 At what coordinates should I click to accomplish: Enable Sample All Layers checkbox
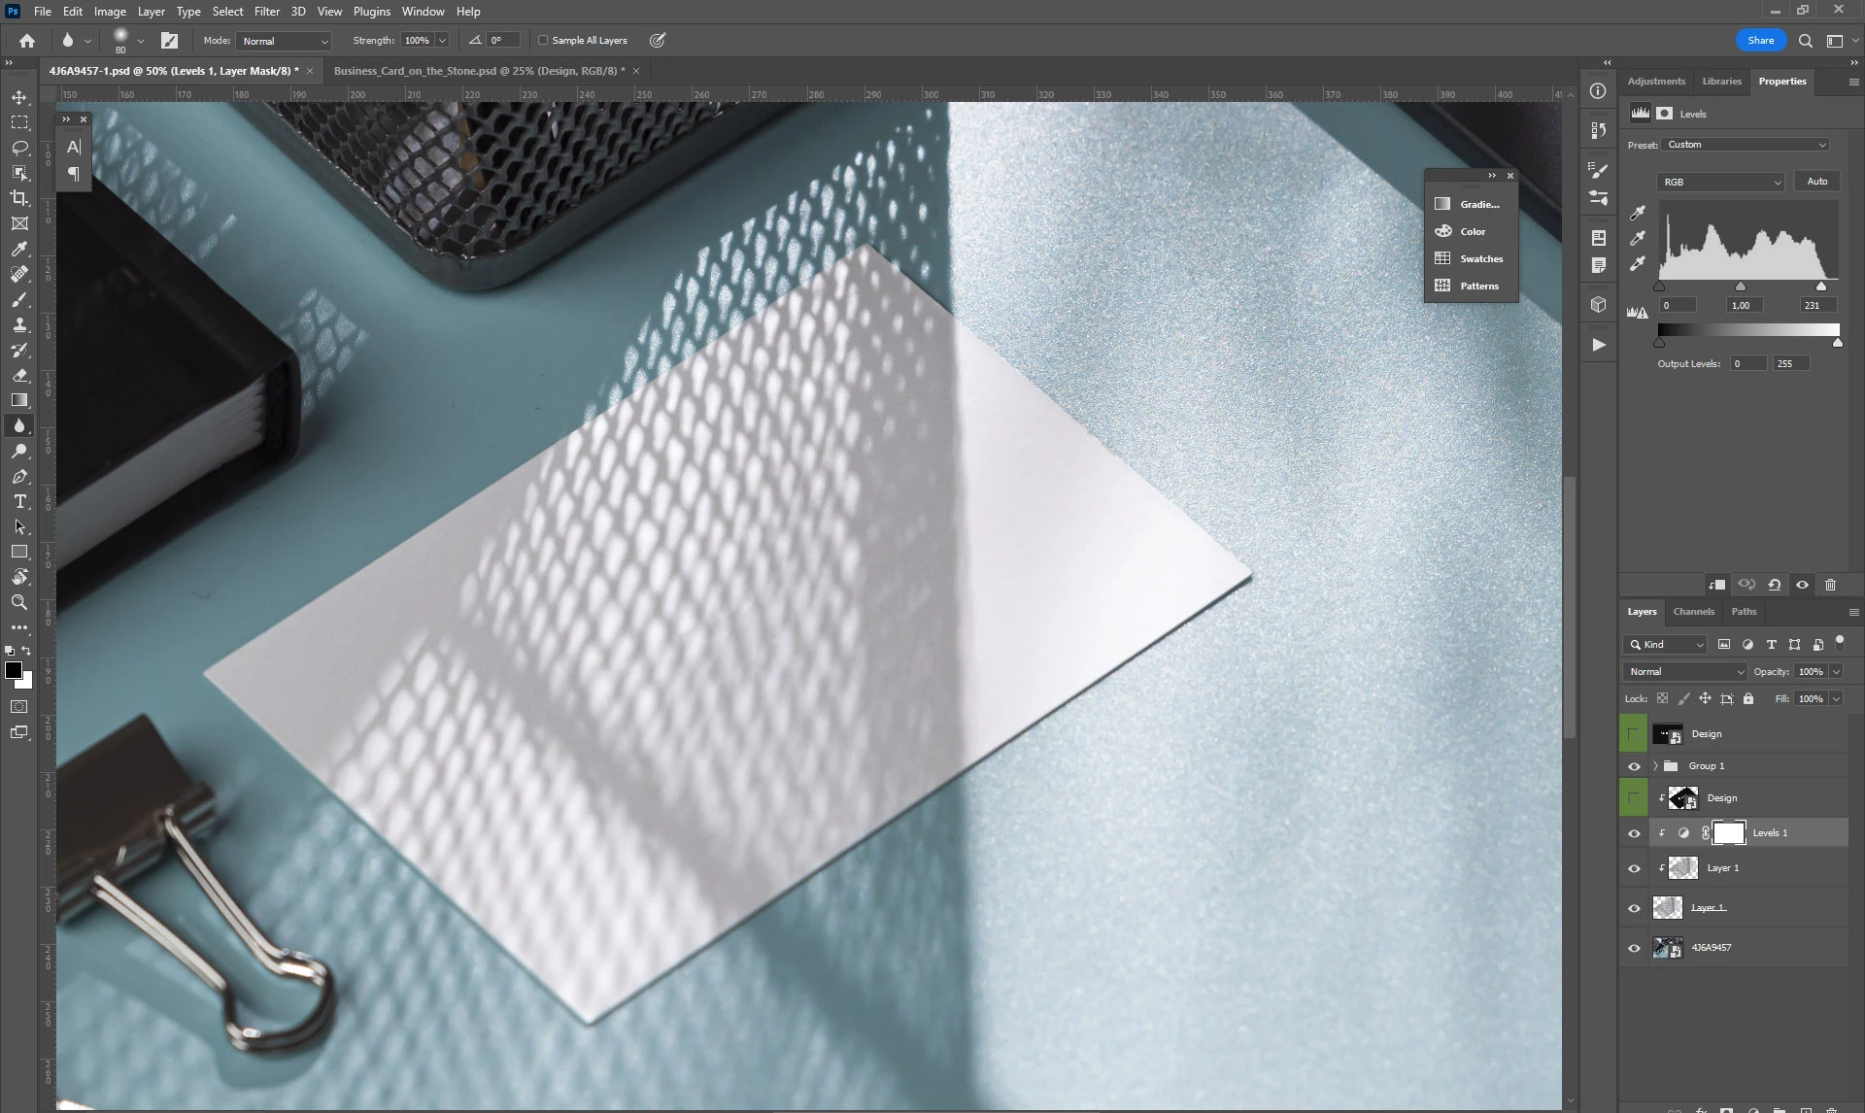544,41
